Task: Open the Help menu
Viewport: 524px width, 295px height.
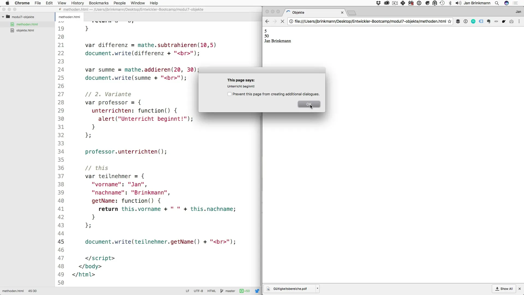Action: (154, 3)
